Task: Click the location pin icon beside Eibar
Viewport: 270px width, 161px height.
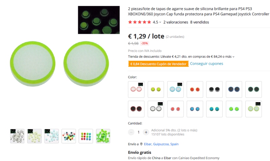Action: (x=141, y=144)
